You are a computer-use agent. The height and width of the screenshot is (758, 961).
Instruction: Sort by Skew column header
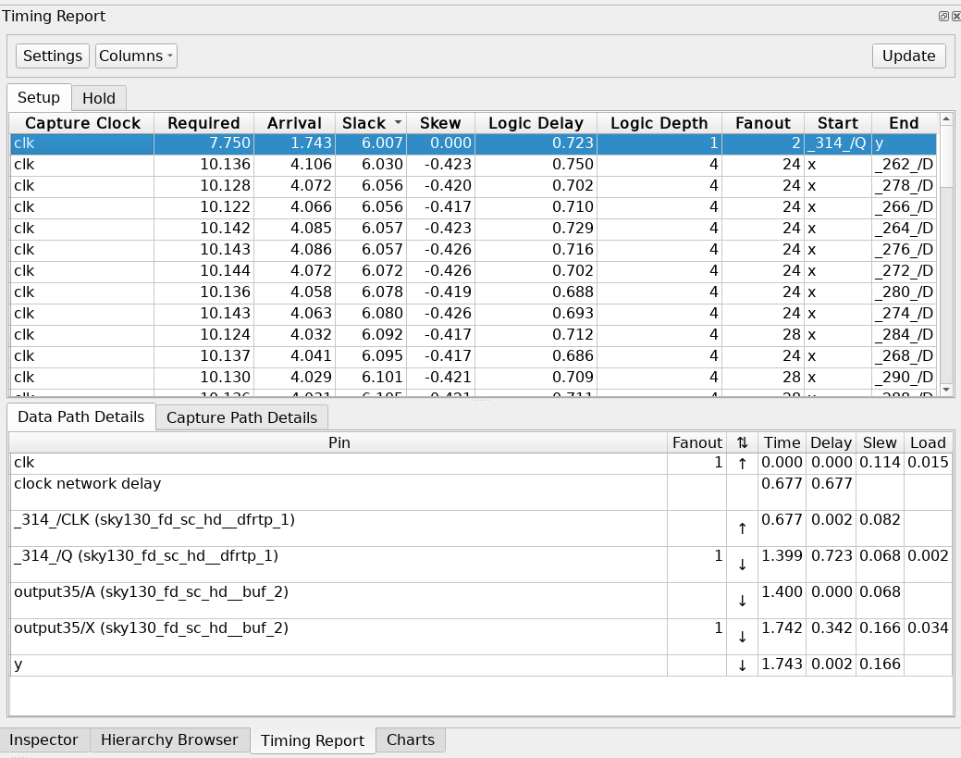pyautogui.click(x=440, y=123)
